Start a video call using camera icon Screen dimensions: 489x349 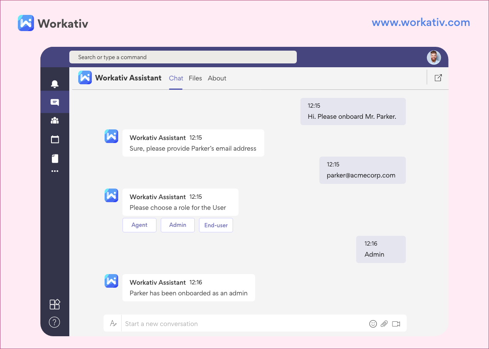click(396, 324)
